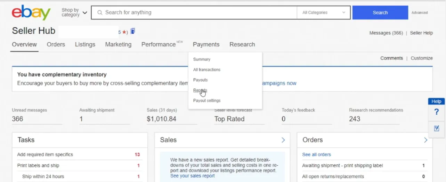Viewport: 446px width, 182px height.
Task: Click Awaiting shipment - print shipping label
Action: click(342, 166)
